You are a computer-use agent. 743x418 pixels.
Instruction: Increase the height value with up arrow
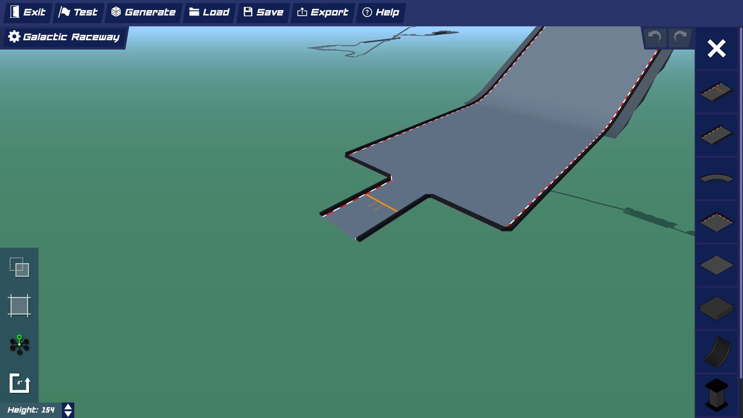68,407
